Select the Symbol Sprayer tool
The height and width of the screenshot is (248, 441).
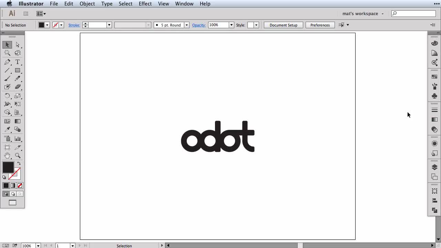point(7,138)
